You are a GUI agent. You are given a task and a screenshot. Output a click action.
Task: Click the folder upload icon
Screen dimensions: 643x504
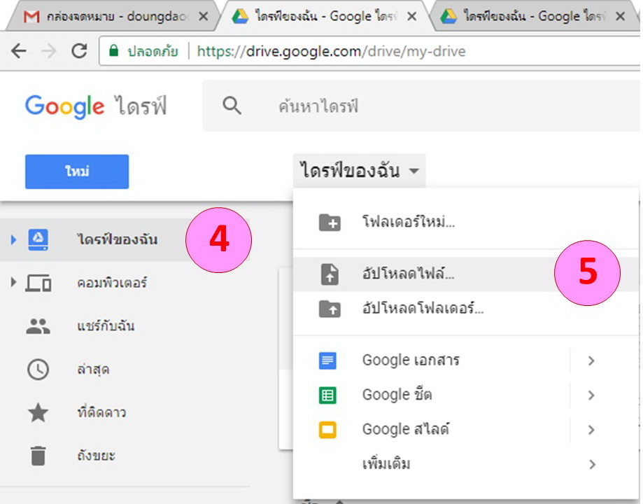(330, 309)
